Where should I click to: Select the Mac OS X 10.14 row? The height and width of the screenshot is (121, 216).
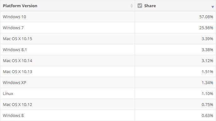point(108,60)
